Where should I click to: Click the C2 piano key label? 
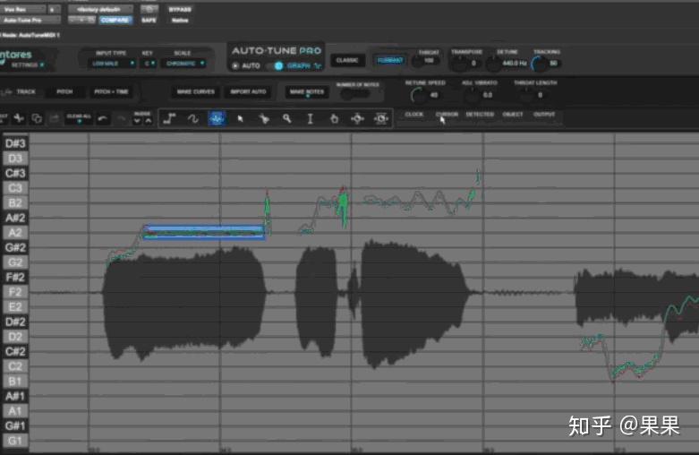click(15, 366)
